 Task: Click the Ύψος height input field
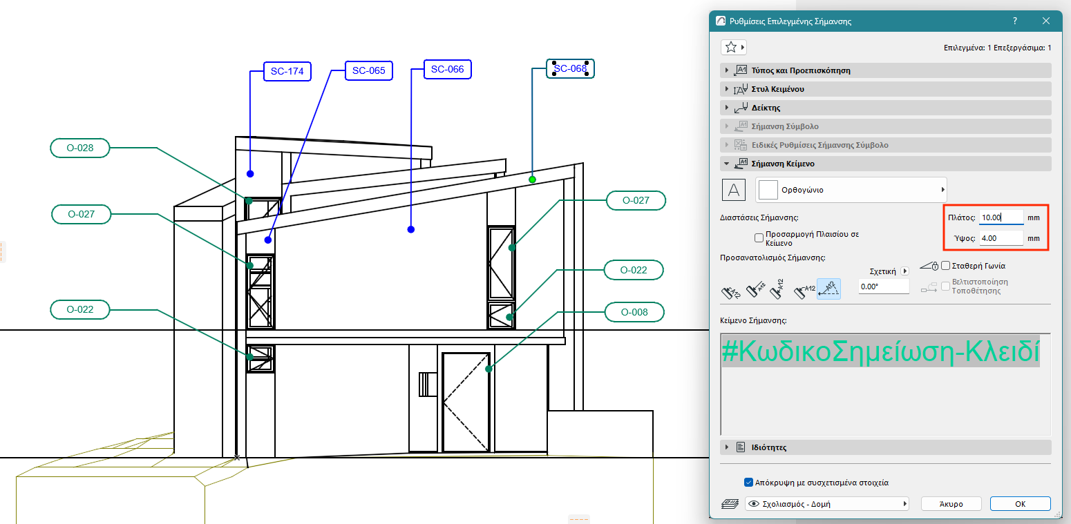pos(1001,238)
